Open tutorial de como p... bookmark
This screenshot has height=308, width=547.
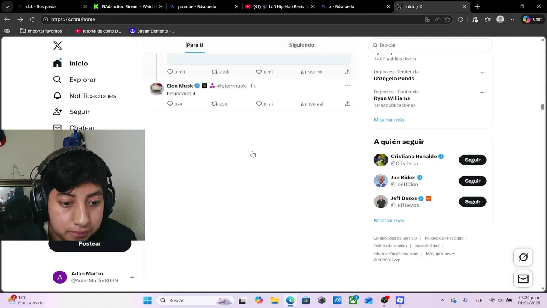[98, 31]
